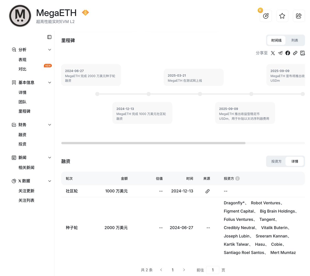The image size is (310, 276).
Task: Collapse the 财务 sidebar section
Action: pyautogui.click(x=50, y=125)
